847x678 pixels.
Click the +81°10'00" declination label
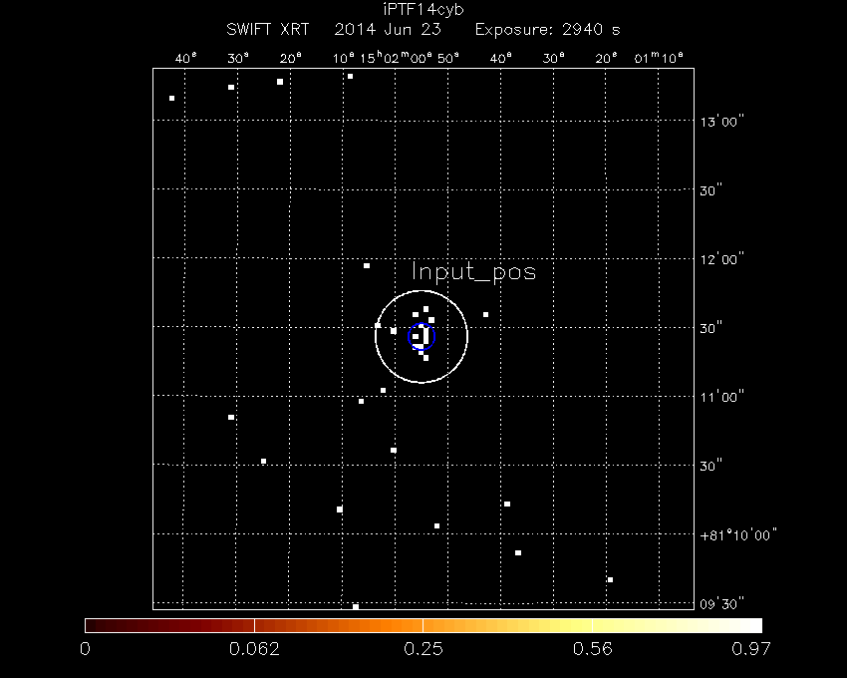pos(737,534)
